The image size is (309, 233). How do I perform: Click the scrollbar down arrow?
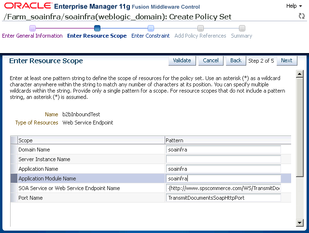point(300,223)
